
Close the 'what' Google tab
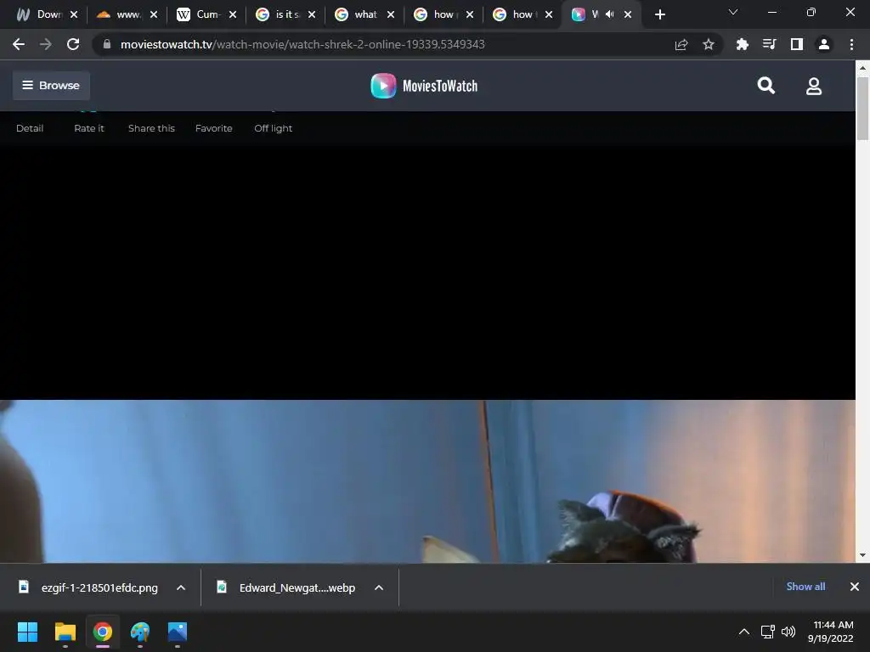391,14
